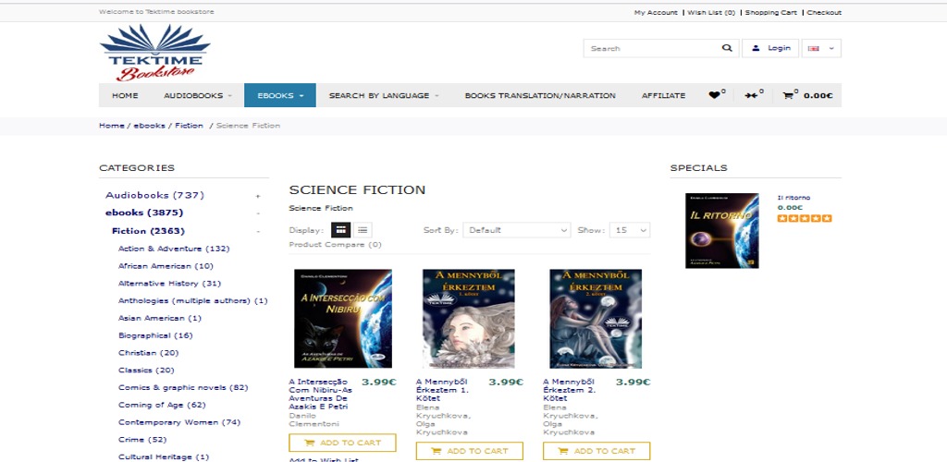Viewport: 947px width, 462px height.
Task: Open Wish List (0) link
Action: 711,12
